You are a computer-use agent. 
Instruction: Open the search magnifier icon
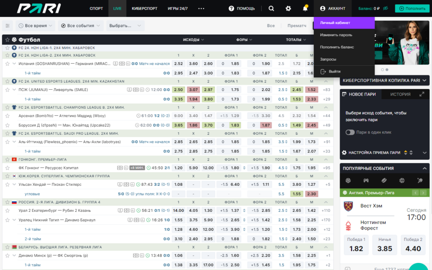271,8
